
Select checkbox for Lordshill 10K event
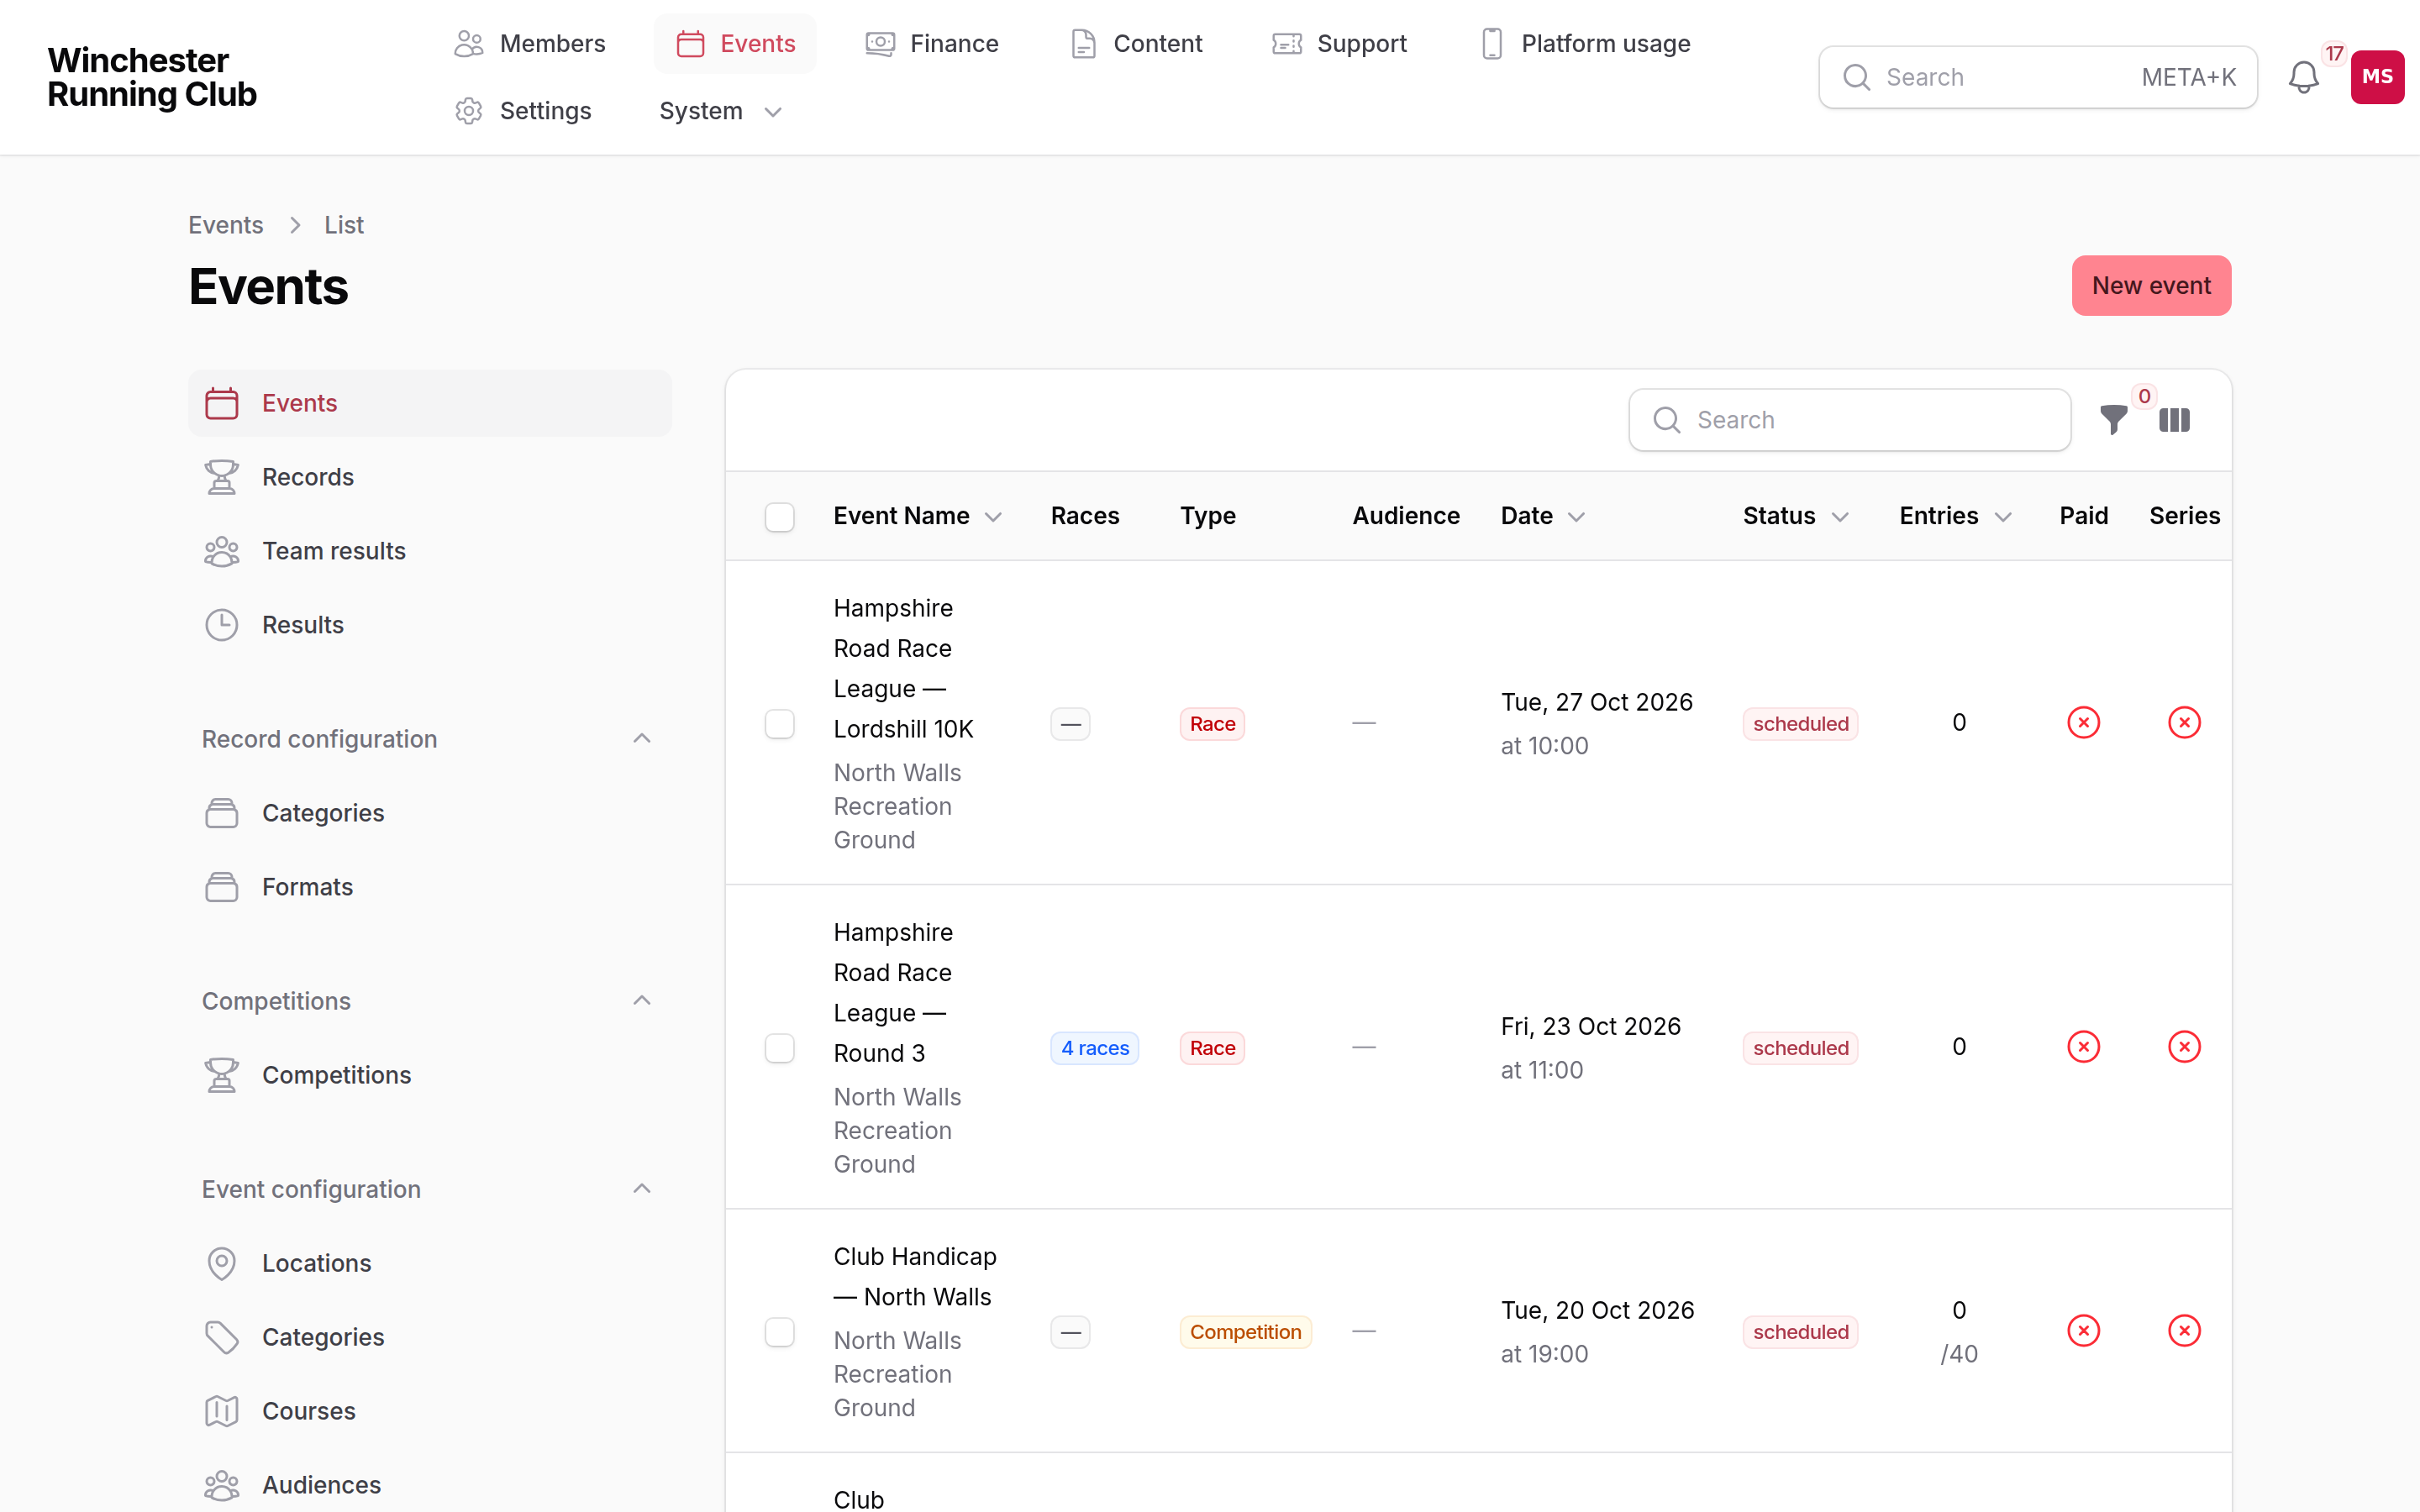tap(779, 724)
